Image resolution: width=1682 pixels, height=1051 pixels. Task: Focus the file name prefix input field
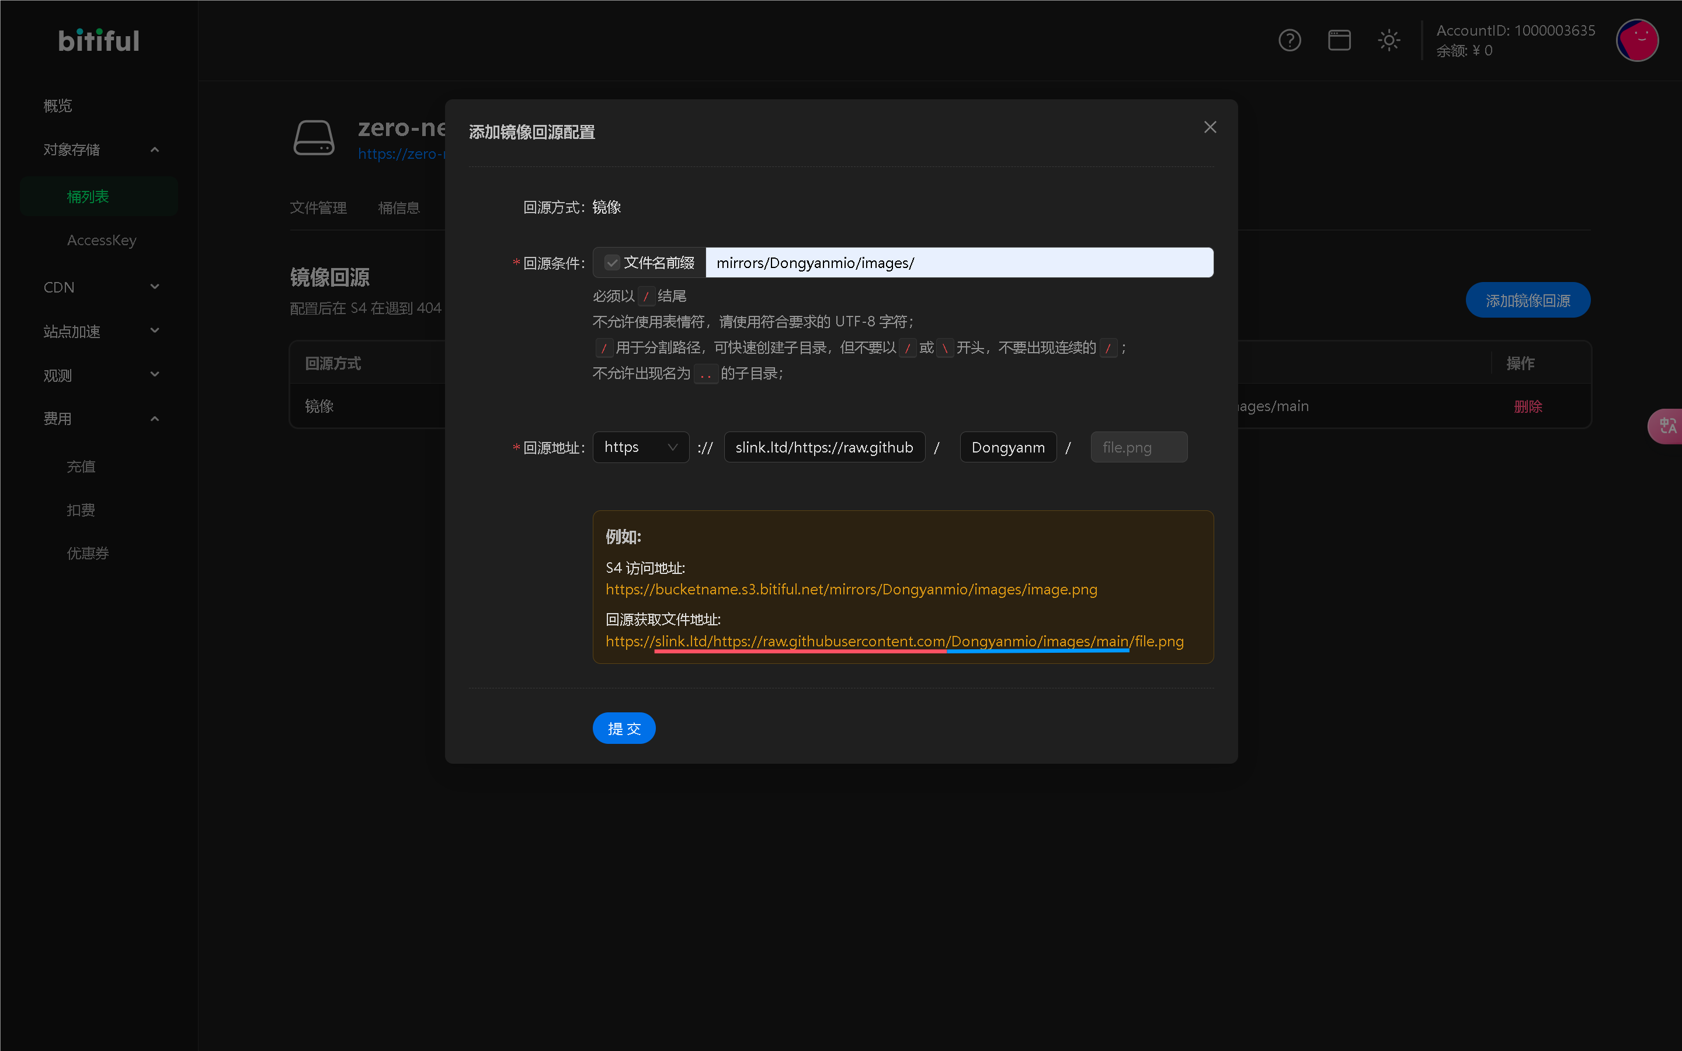tap(959, 263)
